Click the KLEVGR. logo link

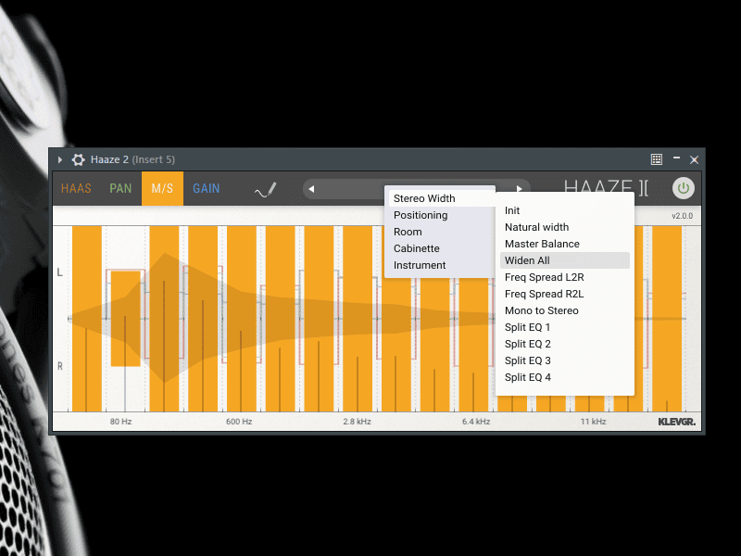tap(676, 422)
